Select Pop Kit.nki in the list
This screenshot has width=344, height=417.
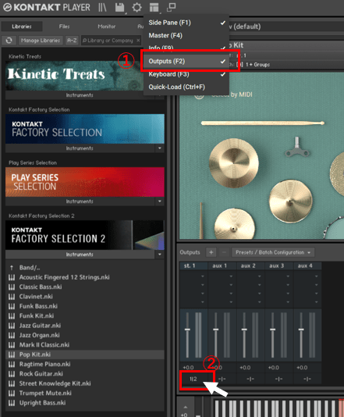85,355
